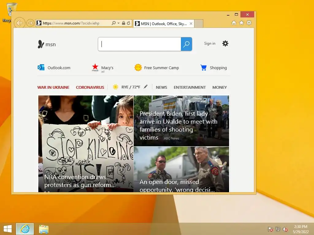Click the address bar search magnifier icon

click(113, 23)
